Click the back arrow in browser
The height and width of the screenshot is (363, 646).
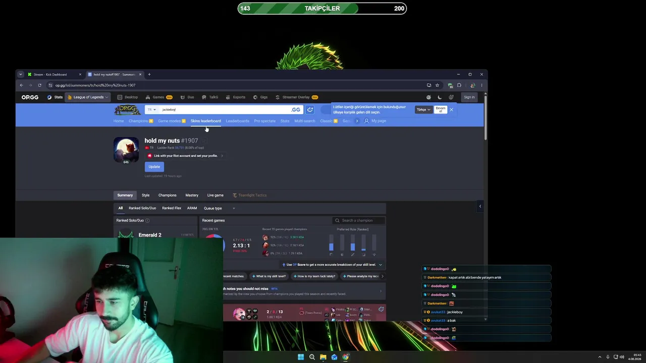point(21,85)
